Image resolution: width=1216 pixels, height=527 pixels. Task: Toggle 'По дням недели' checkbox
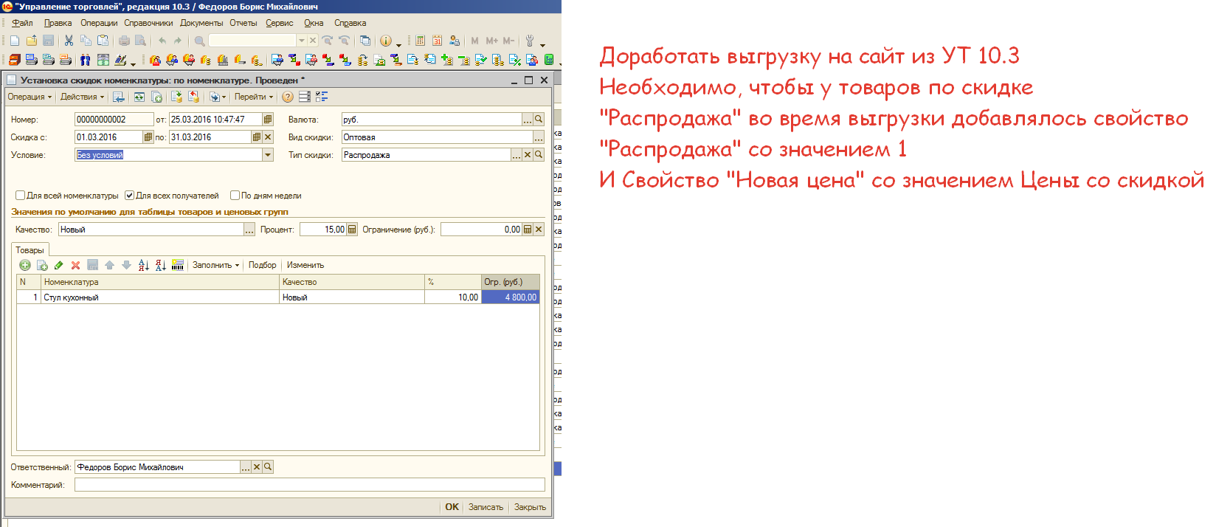(235, 196)
